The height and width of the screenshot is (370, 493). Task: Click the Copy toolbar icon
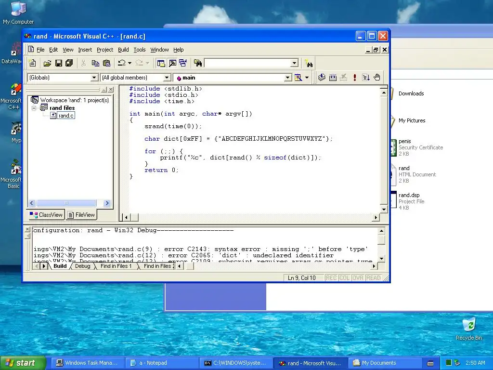[95, 63]
